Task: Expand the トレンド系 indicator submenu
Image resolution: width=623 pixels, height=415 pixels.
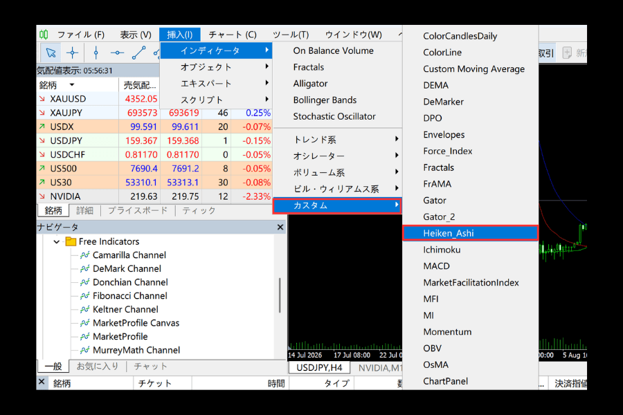Action: [x=338, y=140]
